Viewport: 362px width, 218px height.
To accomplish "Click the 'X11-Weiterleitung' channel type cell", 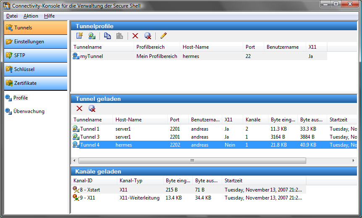I will 139,198.
